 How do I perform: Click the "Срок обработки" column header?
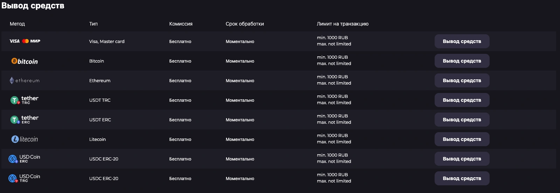pos(244,24)
